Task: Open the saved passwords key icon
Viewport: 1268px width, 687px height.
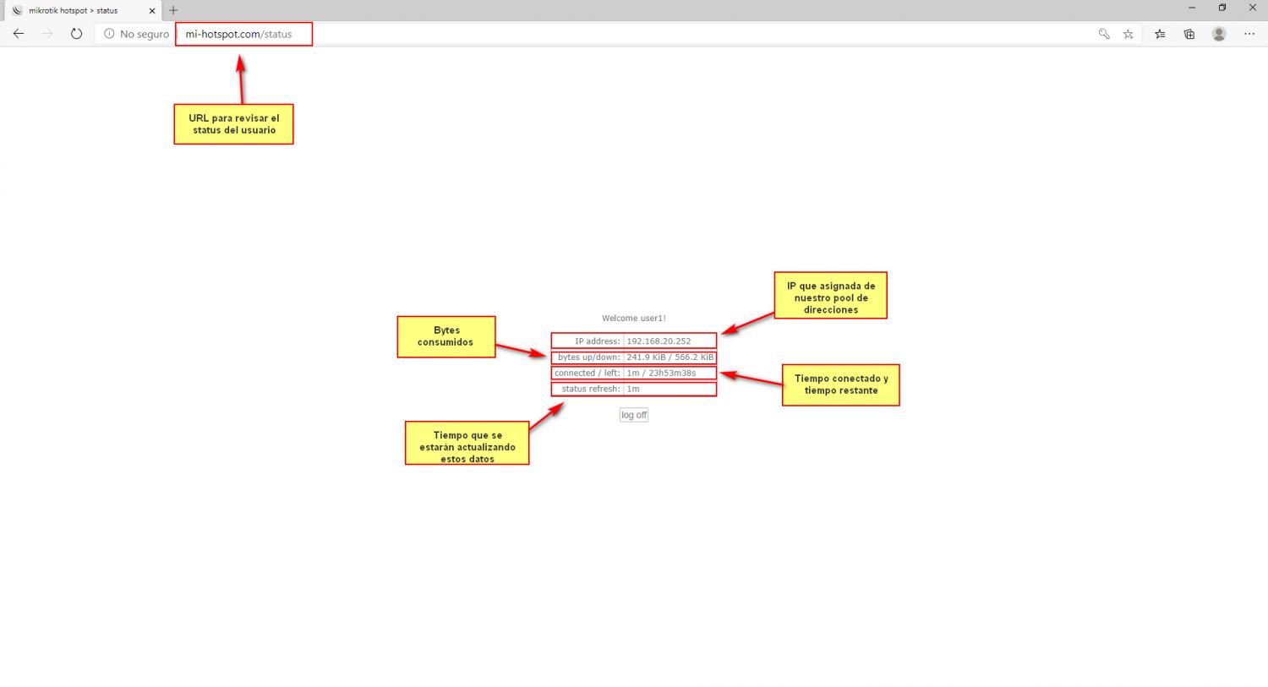Action: [1104, 34]
